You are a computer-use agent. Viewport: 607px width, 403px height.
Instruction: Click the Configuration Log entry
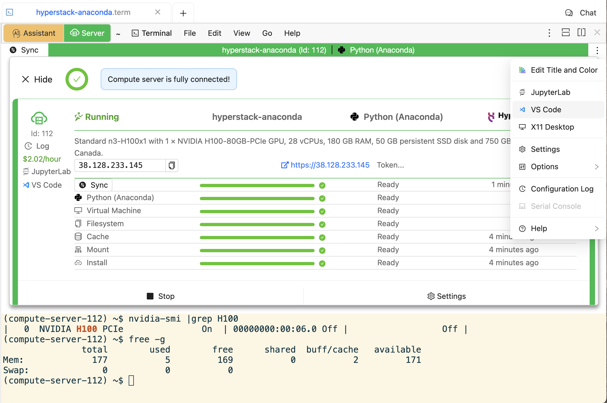pos(562,188)
